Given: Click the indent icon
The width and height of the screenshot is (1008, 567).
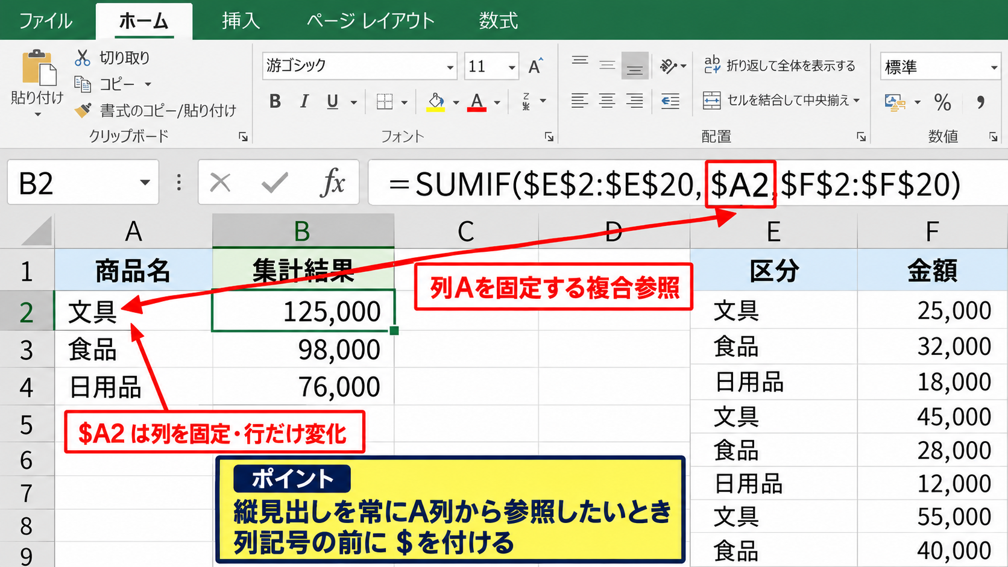Looking at the screenshot, I should coord(670,101).
